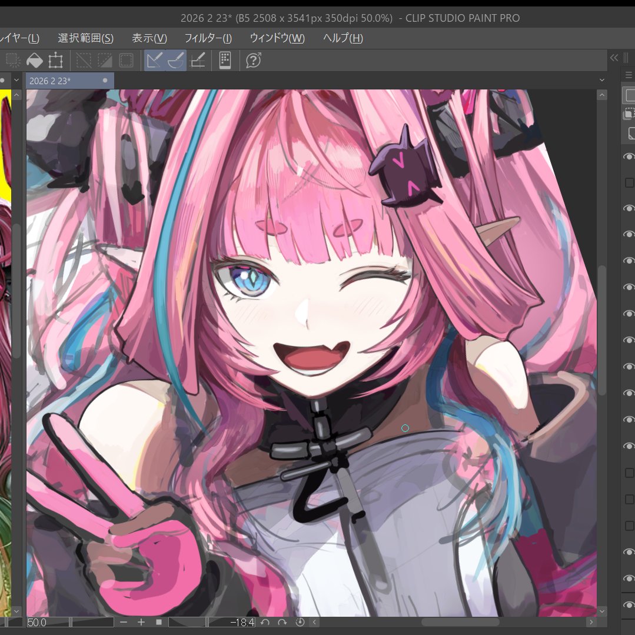Open the canvas tab list dropdown arrow

tap(602, 80)
